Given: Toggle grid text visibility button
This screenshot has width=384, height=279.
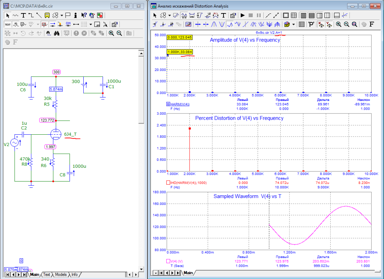Looking at the screenshot, I should pos(8,24).
